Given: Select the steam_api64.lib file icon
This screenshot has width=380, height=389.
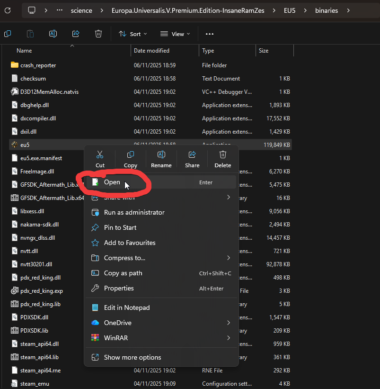Looking at the screenshot, I should [15, 357].
